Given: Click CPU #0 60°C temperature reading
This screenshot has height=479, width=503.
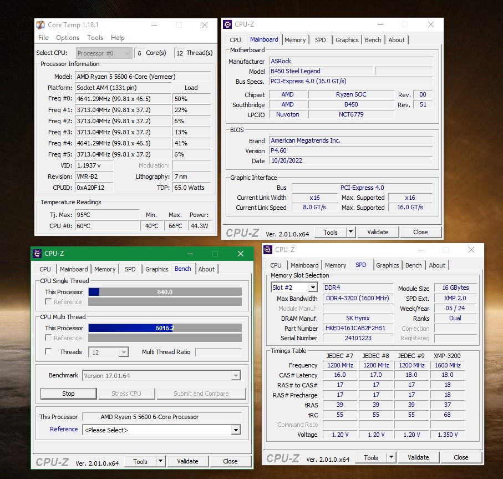Looking at the screenshot, I should (x=107, y=226).
